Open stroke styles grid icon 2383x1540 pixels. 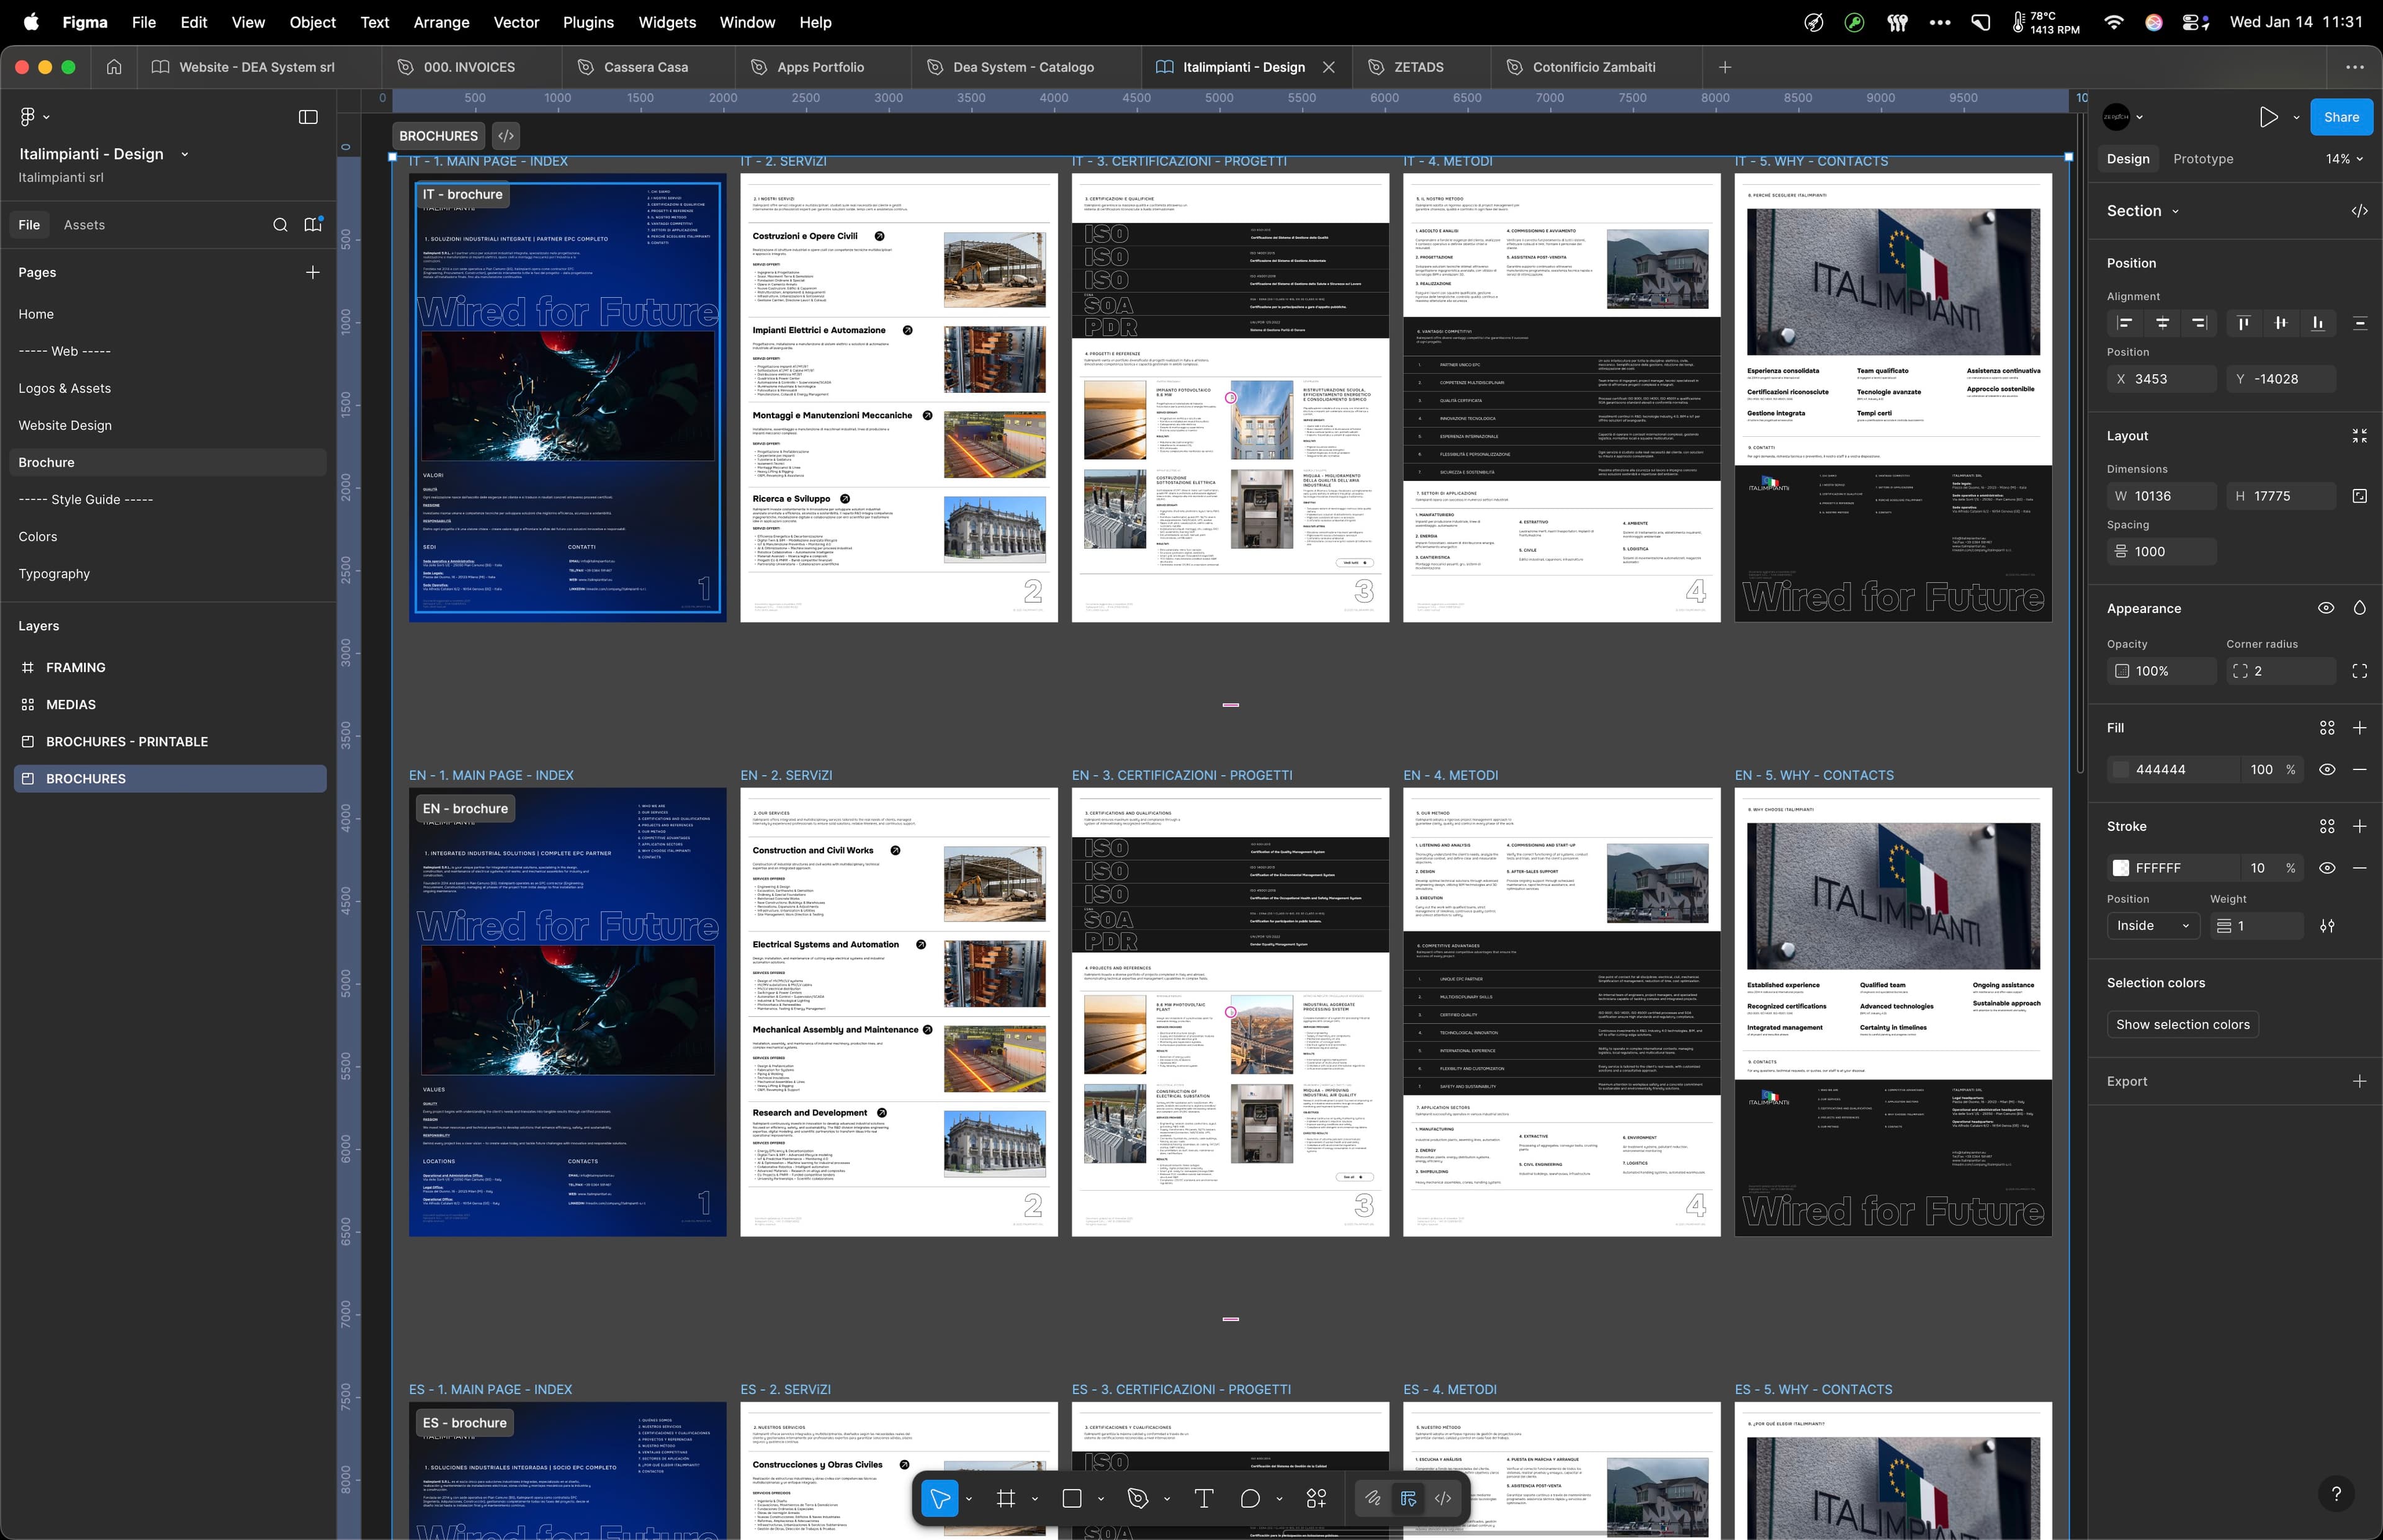click(2327, 826)
